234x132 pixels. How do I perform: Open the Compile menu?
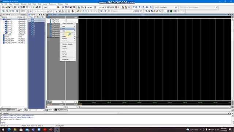[x=16, y=4]
